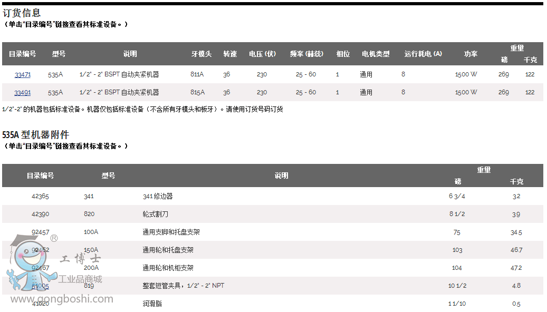Select the 815A die head cell

(x=197, y=93)
